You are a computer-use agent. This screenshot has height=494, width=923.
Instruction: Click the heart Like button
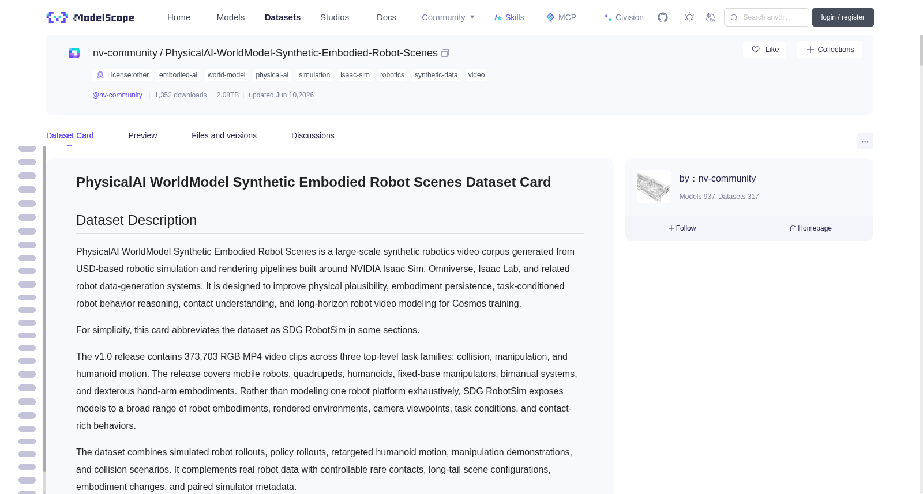pyautogui.click(x=764, y=50)
